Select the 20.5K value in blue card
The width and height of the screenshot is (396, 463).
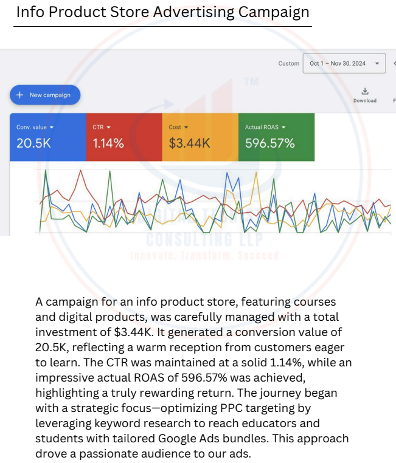pos(33,143)
